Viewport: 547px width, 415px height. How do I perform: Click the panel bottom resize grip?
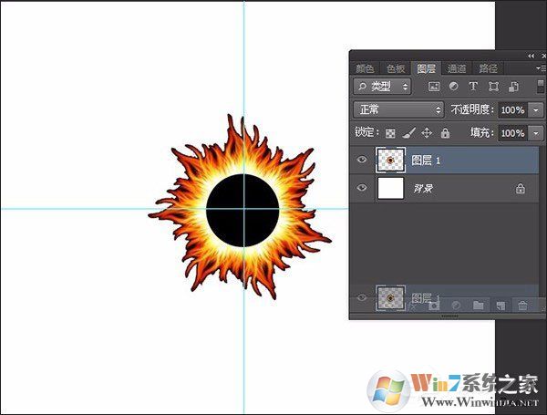click(x=450, y=316)
